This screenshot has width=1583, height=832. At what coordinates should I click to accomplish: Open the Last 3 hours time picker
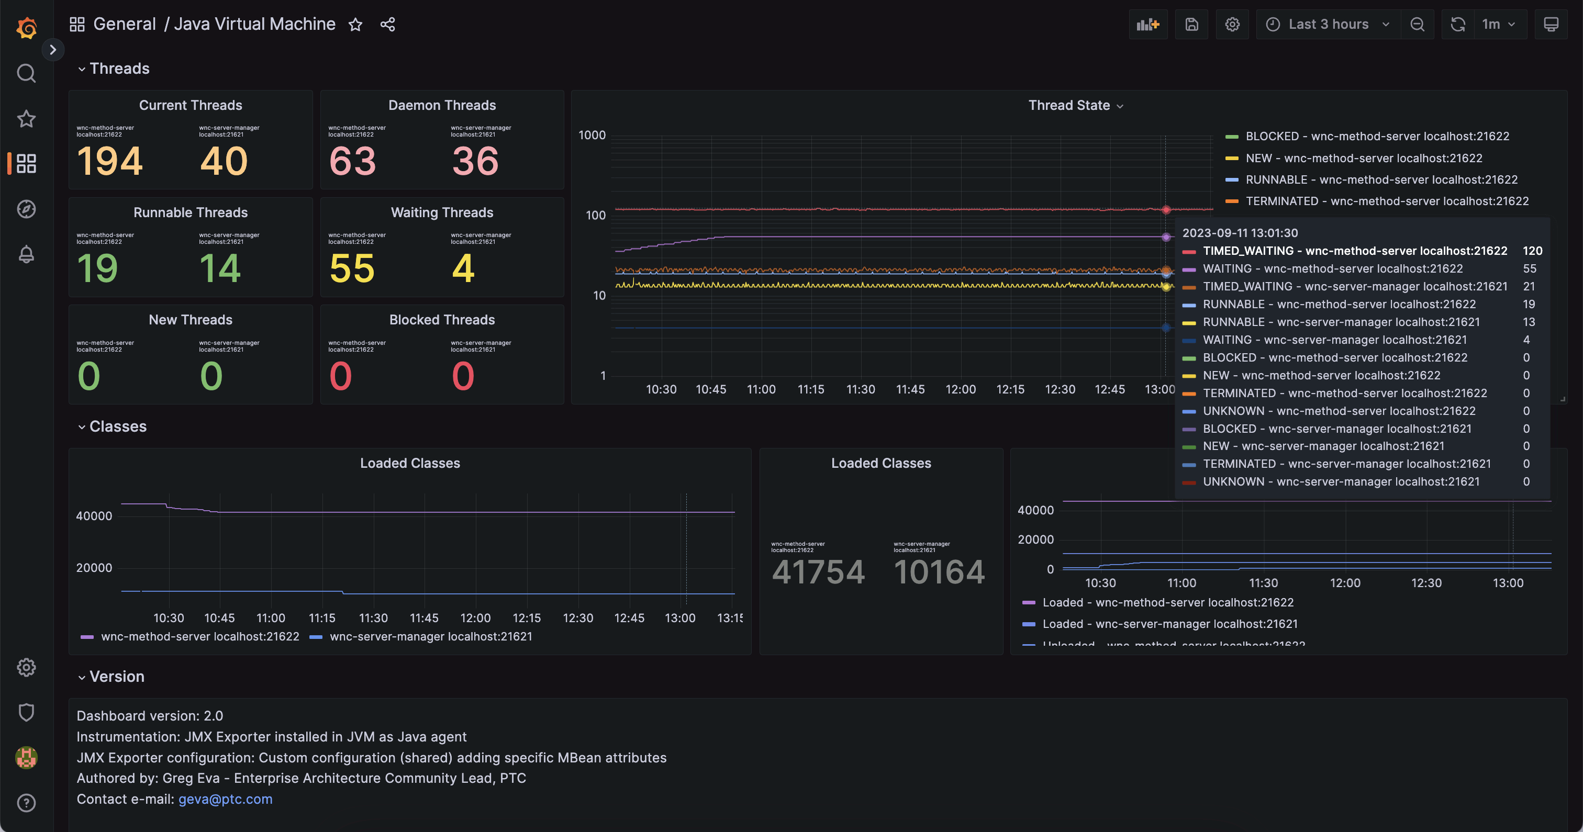pos(1328,25)
